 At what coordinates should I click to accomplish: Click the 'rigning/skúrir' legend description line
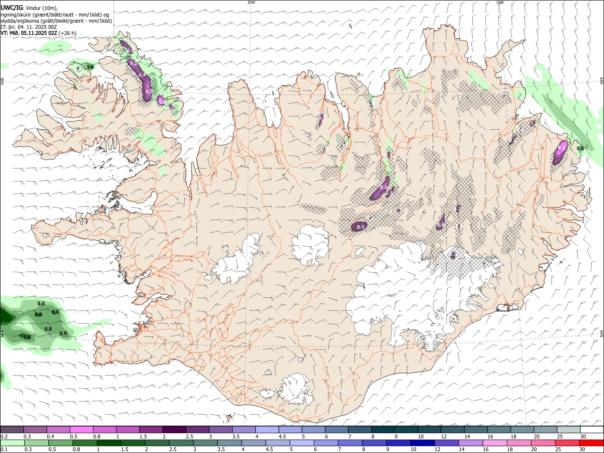coord(54,14)
